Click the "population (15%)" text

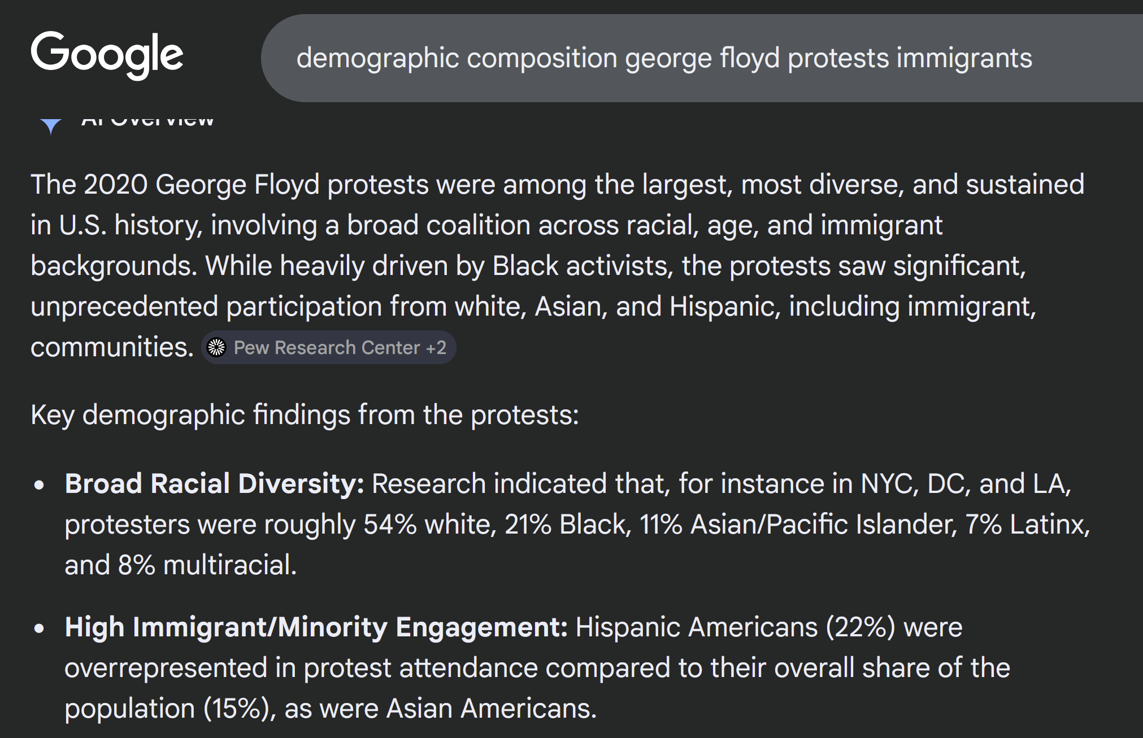click(x=166, y=709)
